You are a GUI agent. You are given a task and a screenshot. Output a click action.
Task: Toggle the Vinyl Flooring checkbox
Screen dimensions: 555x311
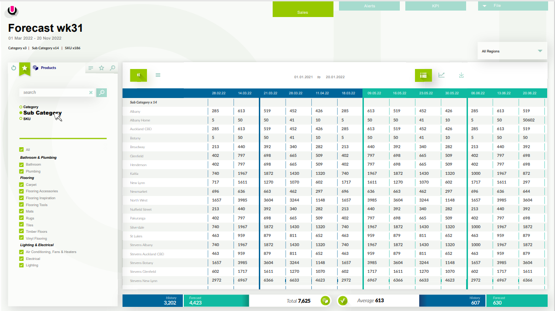coord(21,238)
